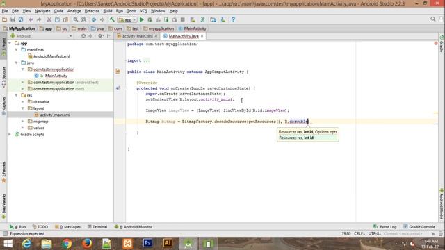Click the hide project pane icon
Image resolution: width=445 pixels, height=250 pixels.
pyautogui.click(x=109, y=36)
